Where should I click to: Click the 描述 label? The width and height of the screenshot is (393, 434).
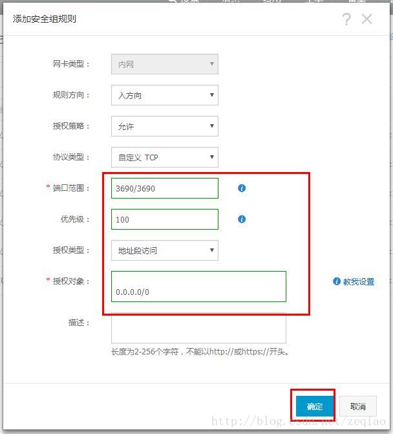[x=79, y=323]
